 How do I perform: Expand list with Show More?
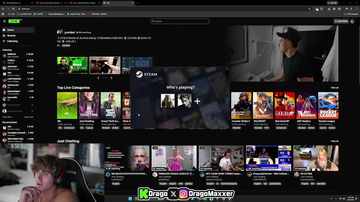7,117
